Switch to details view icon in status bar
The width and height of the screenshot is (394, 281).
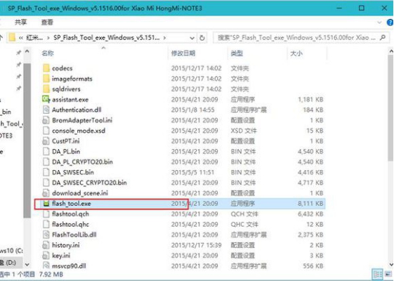tap(377, 275)
